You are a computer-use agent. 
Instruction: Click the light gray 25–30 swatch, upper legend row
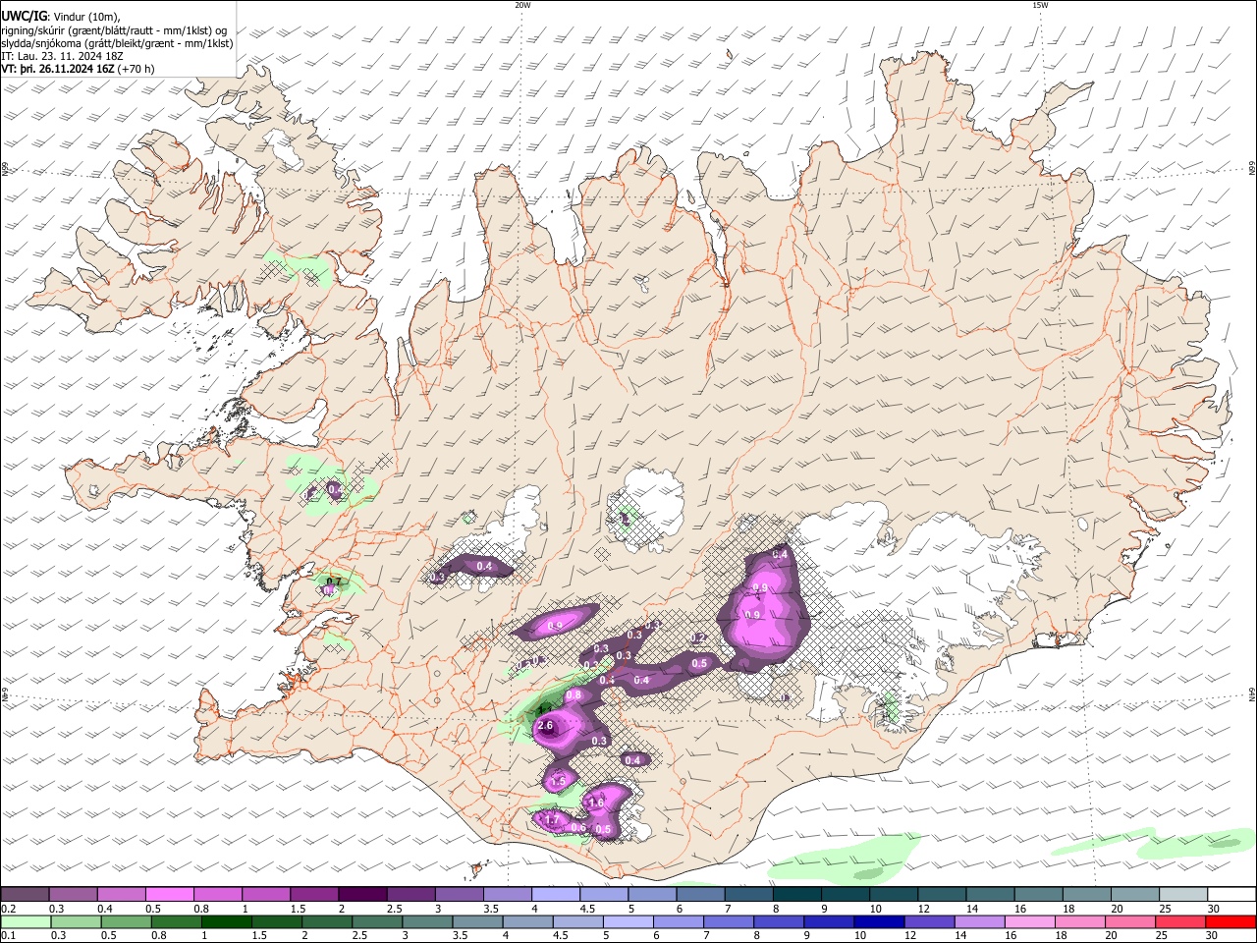(x=1184, y=894)
